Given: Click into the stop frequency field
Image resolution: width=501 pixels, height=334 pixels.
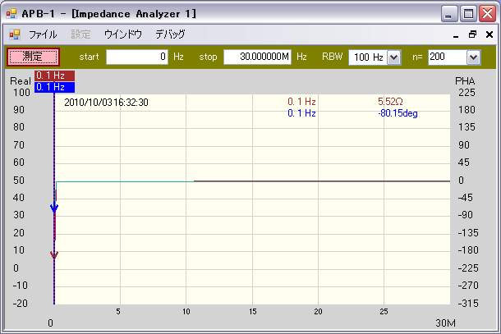Looking at the screenshot, I should point(256,57).
